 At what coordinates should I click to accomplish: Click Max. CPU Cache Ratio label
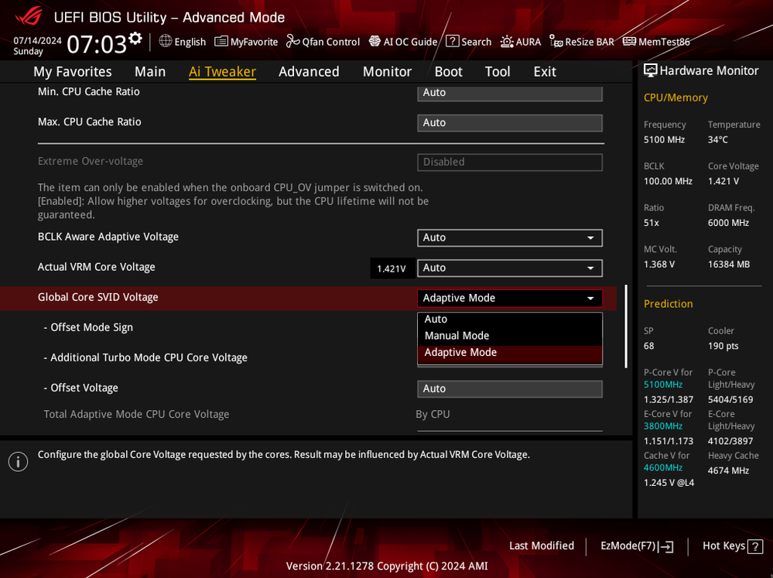[x=89, y=121]
